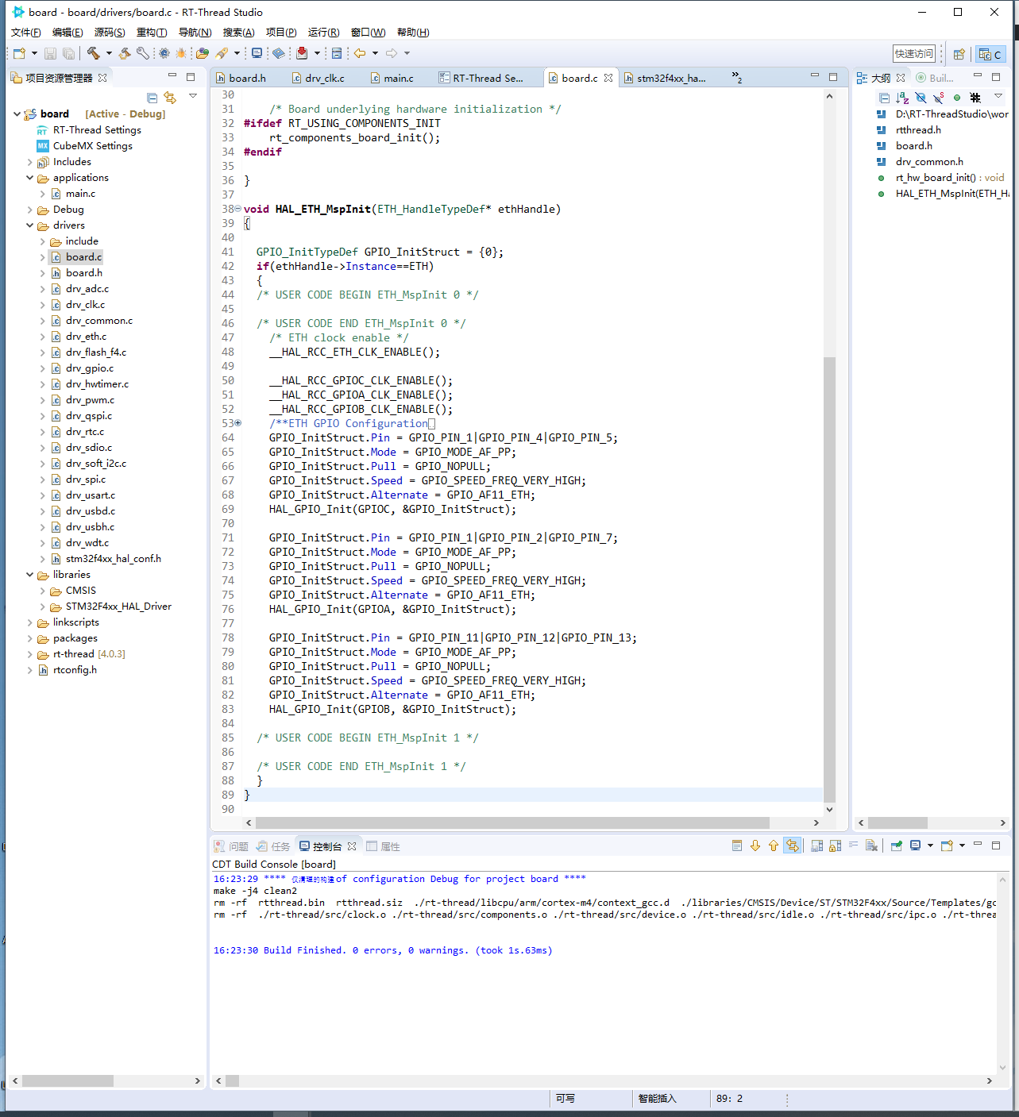Click Collapse All in outline panel
This screenshot has height=1117, width=1019.
click(884, 98)
